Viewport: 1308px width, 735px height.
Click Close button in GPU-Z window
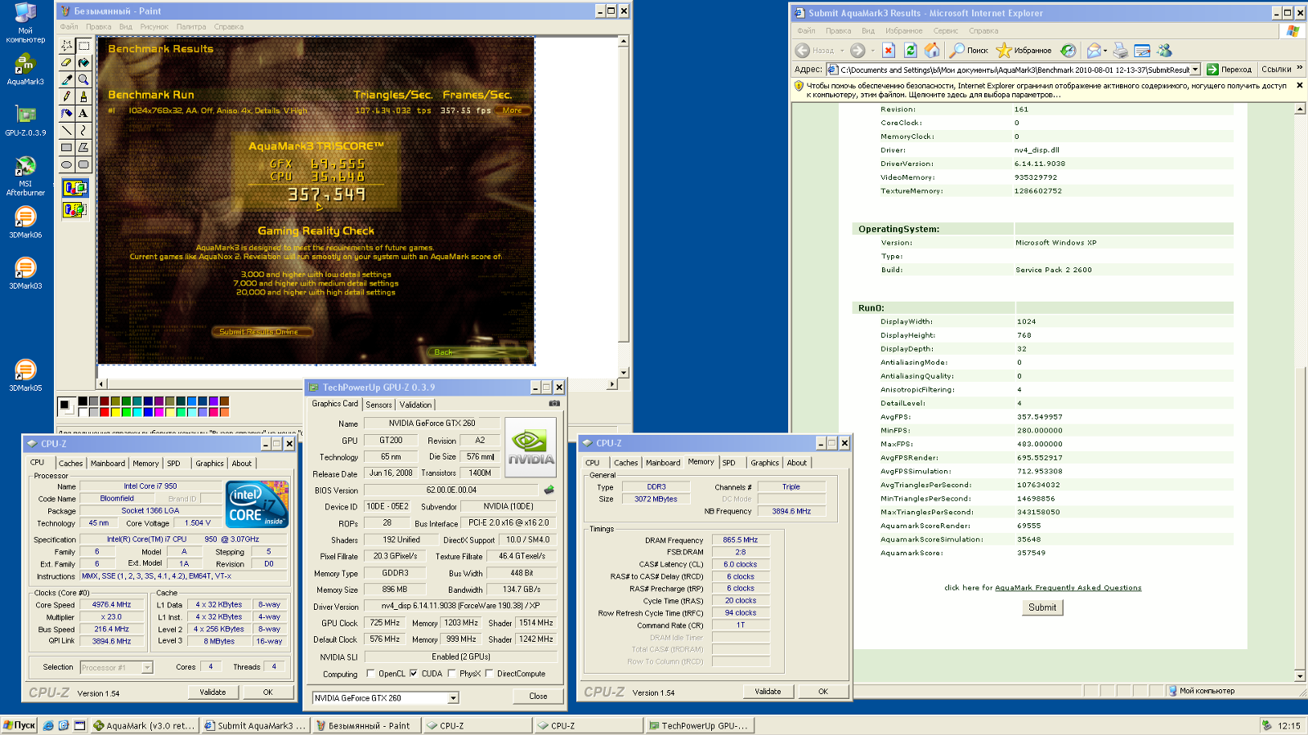[x=538, y=697]
